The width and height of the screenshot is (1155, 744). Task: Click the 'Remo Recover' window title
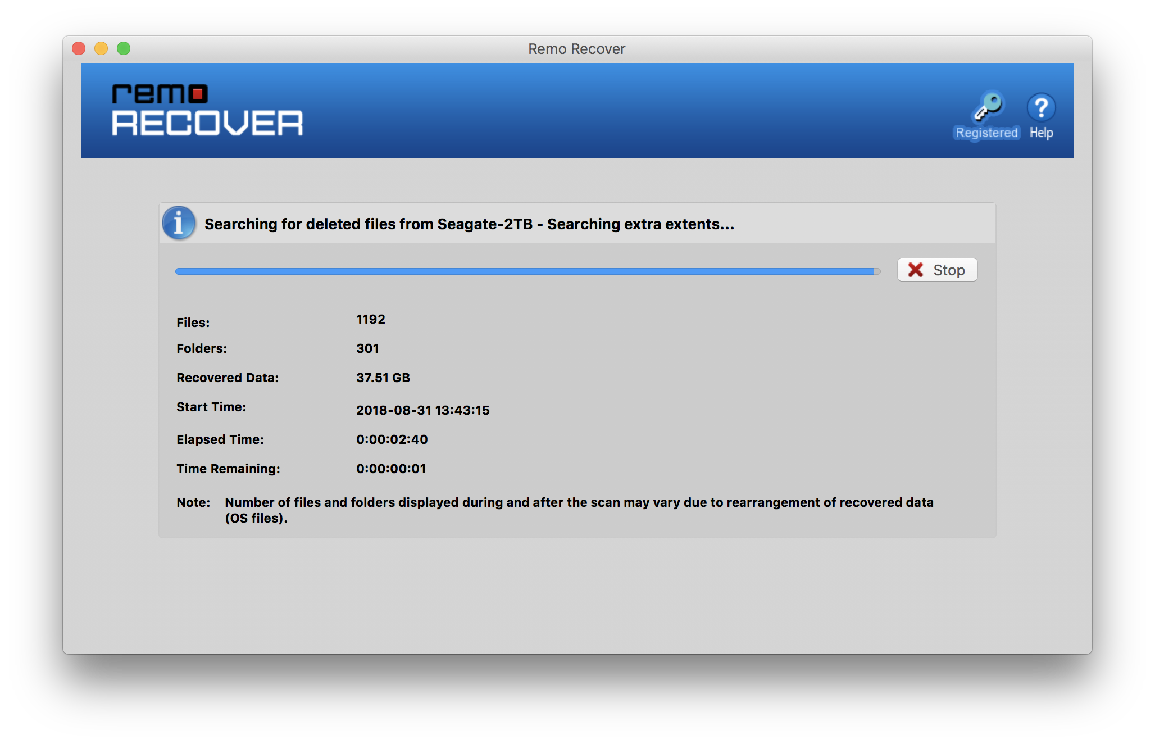[577, 49]
